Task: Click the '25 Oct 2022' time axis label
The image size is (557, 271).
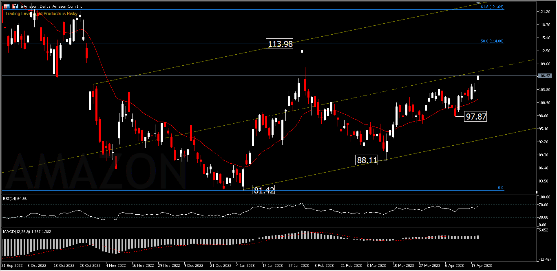Action: point(90,265)
